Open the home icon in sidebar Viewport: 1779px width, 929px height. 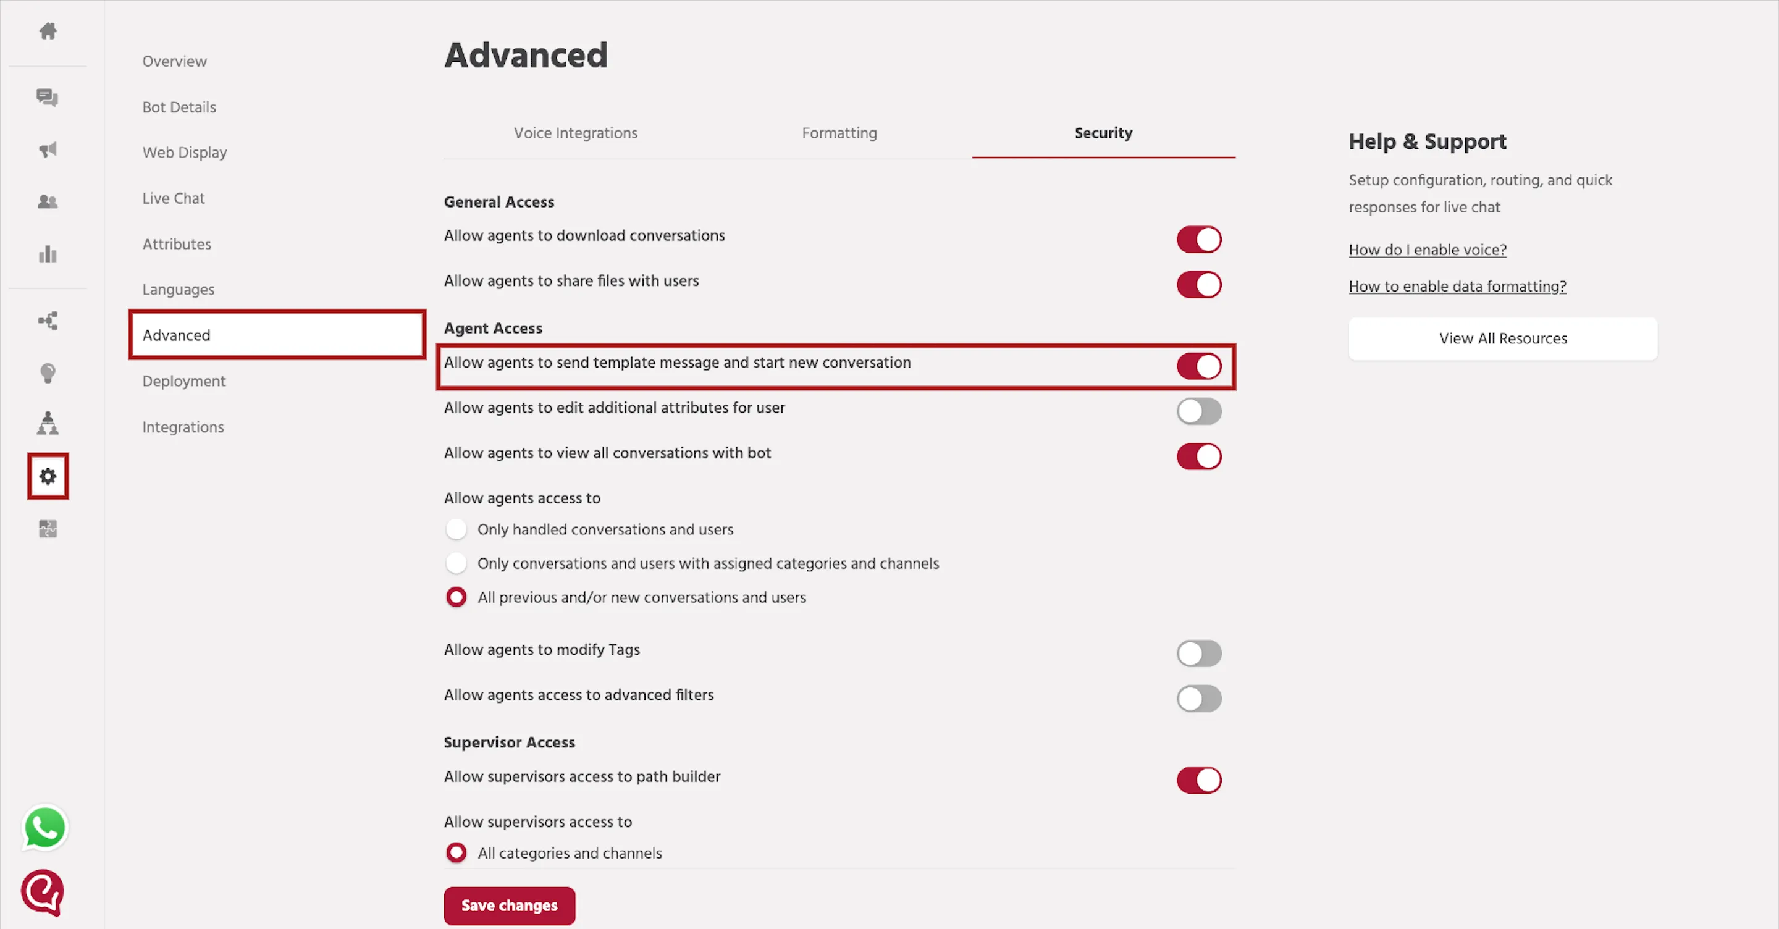coord(48,31)
